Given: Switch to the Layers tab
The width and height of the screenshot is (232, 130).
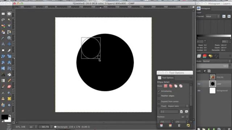Looking at the screenshot, I should coord(199,56).
